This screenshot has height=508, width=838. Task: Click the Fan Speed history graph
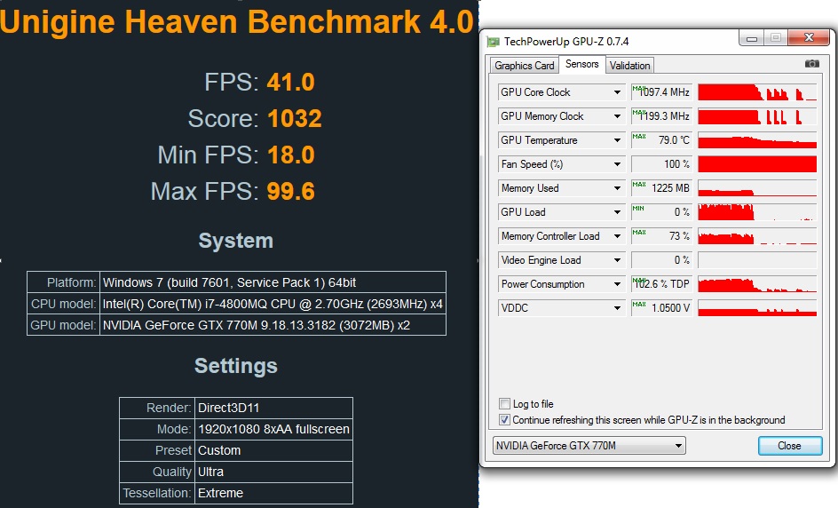(757, 164)
